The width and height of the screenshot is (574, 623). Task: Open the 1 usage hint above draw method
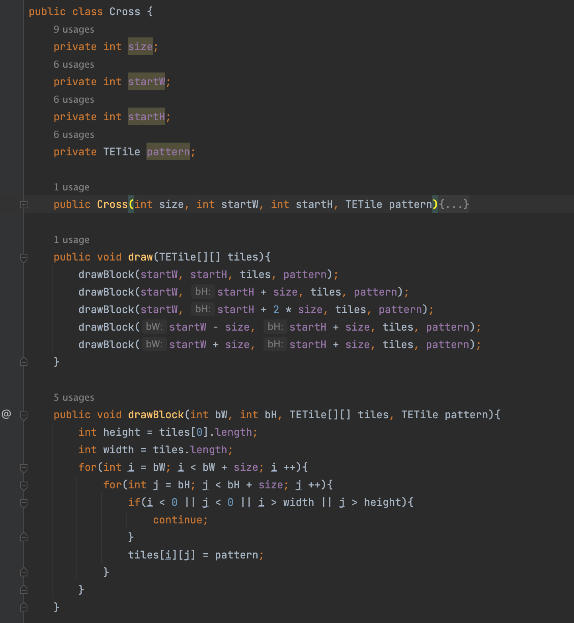tap(72, 240)
